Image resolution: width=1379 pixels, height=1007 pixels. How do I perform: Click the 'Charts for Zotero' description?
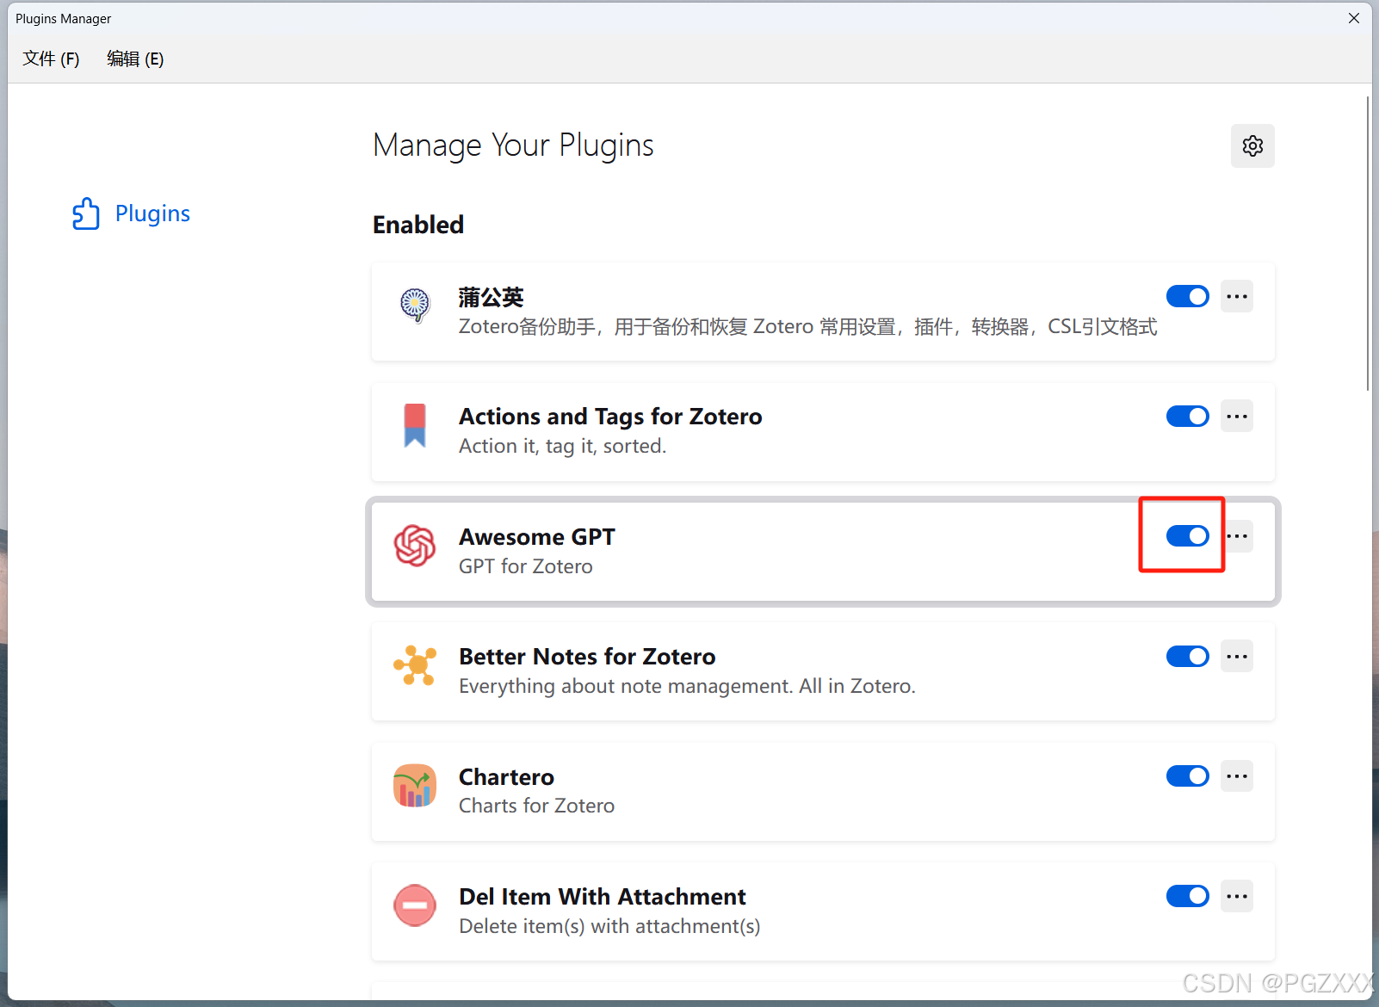click(537, 806)
